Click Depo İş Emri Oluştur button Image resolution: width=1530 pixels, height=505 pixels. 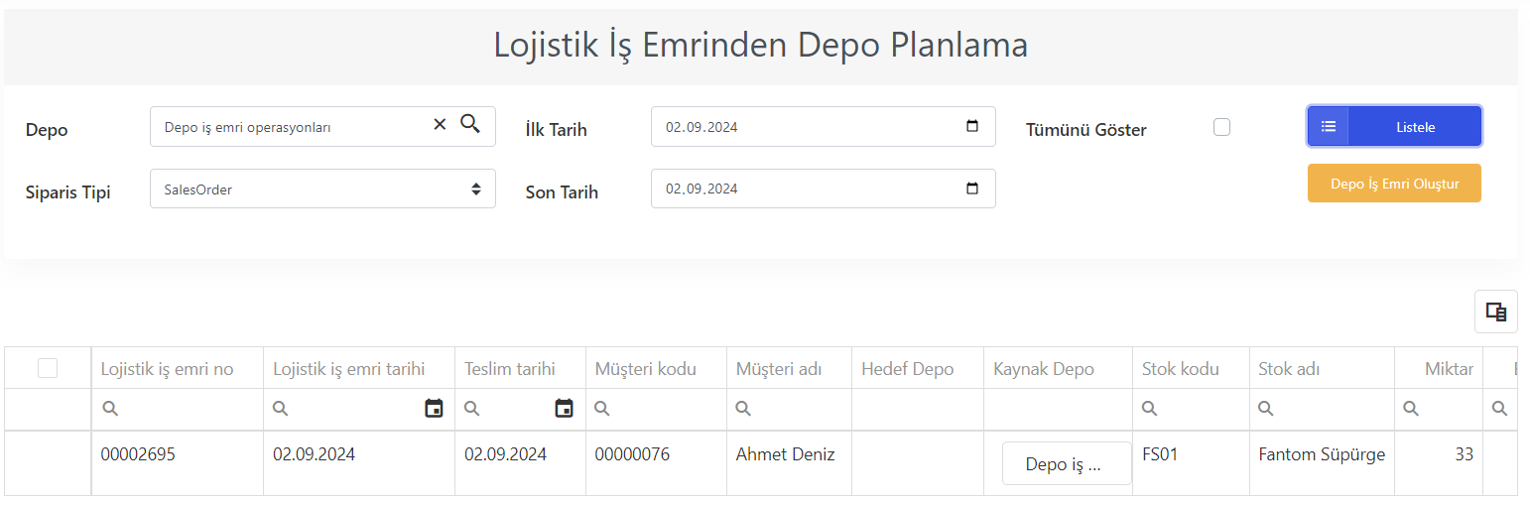[x=1394, y=184]
